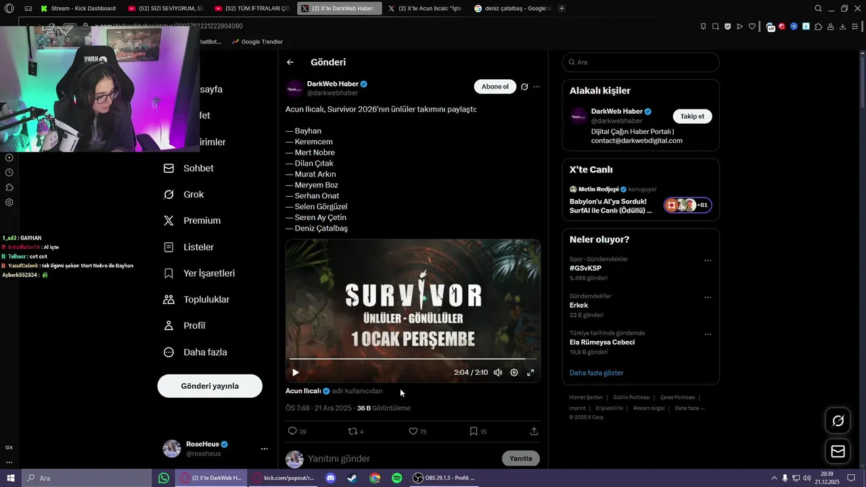The image size is (866, 487).
Task: Share the post via share icon
Action: pos(534,431)
